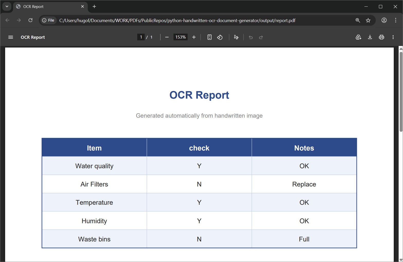Click the Fit to page icon
Image resolution: width=403 pixels, height=262 pixels.
209,37
